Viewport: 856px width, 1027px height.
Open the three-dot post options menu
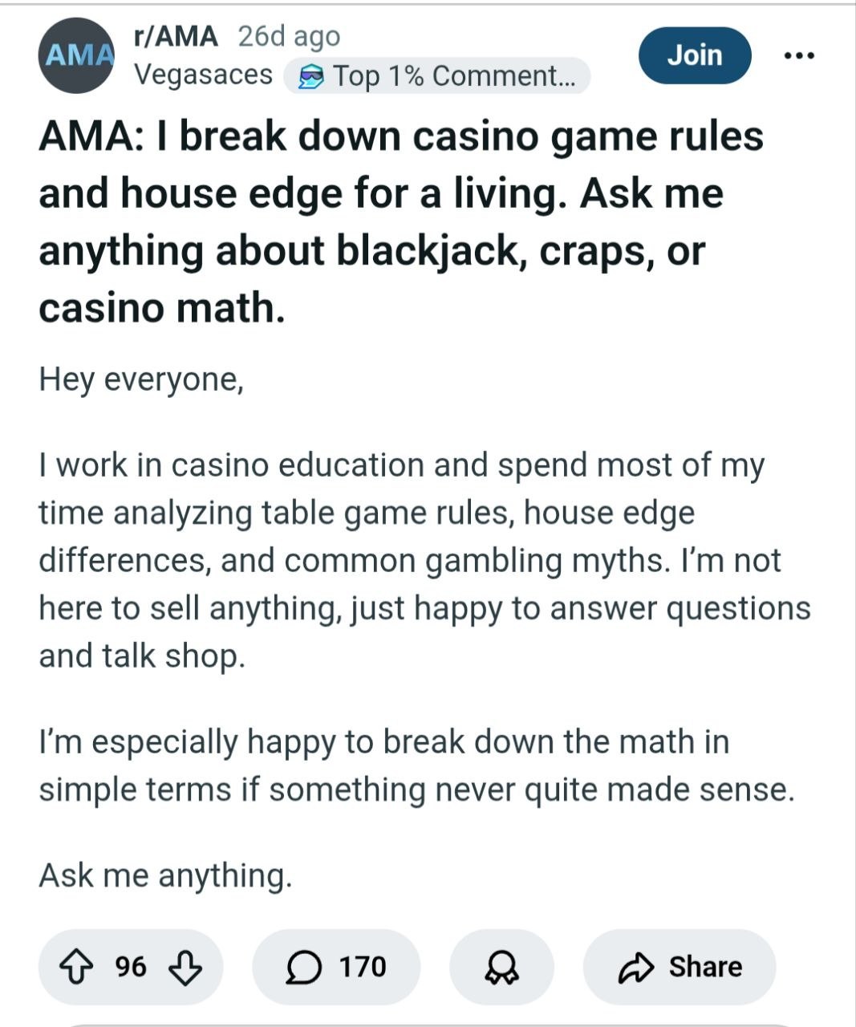[x=799, y=55]
